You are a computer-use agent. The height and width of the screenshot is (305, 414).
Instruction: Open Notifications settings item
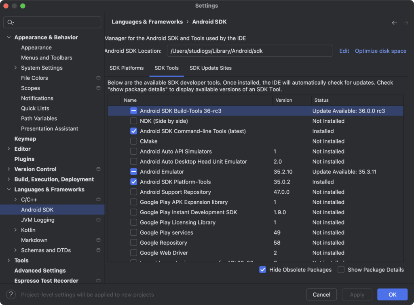(37, 98)
